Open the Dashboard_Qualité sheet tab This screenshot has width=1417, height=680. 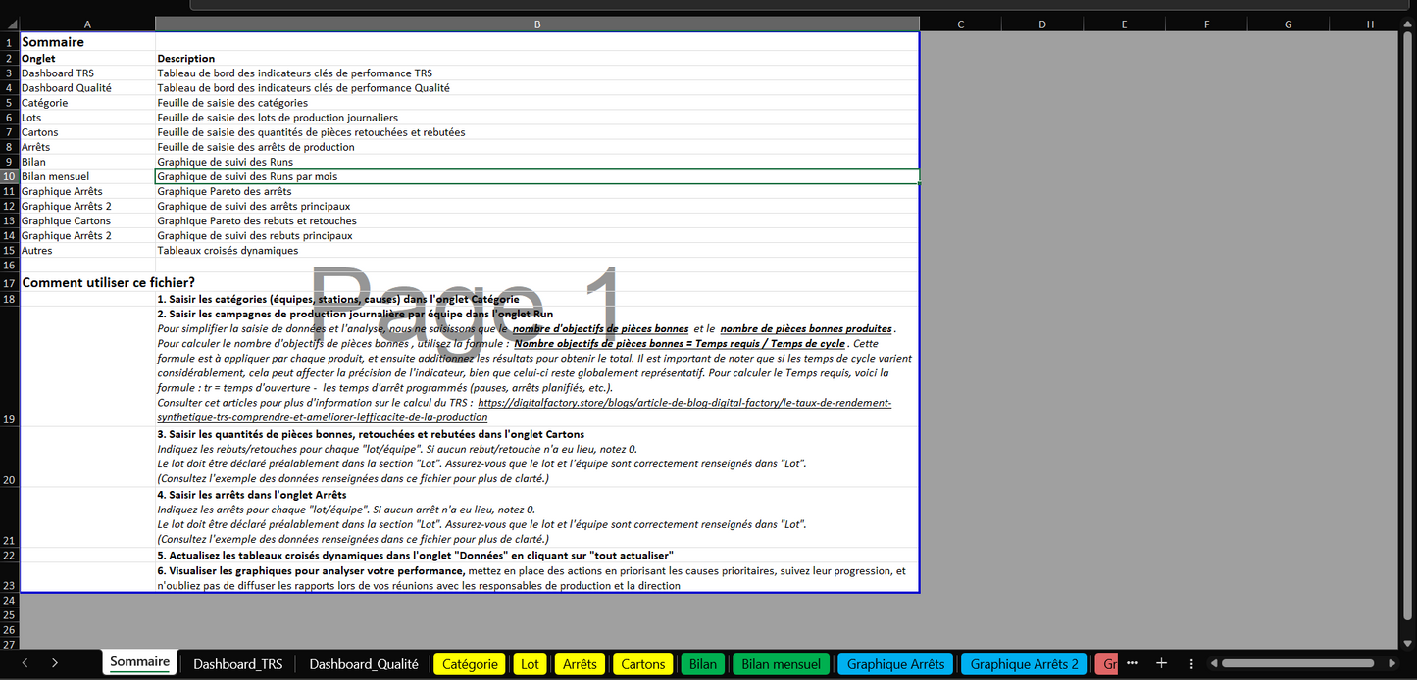363,663
